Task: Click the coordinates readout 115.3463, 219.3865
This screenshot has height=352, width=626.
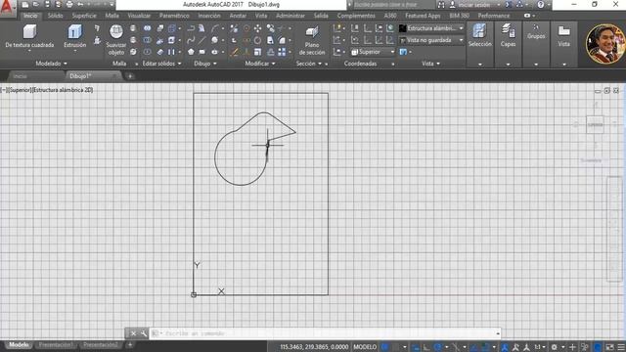Action: (314, 347)
